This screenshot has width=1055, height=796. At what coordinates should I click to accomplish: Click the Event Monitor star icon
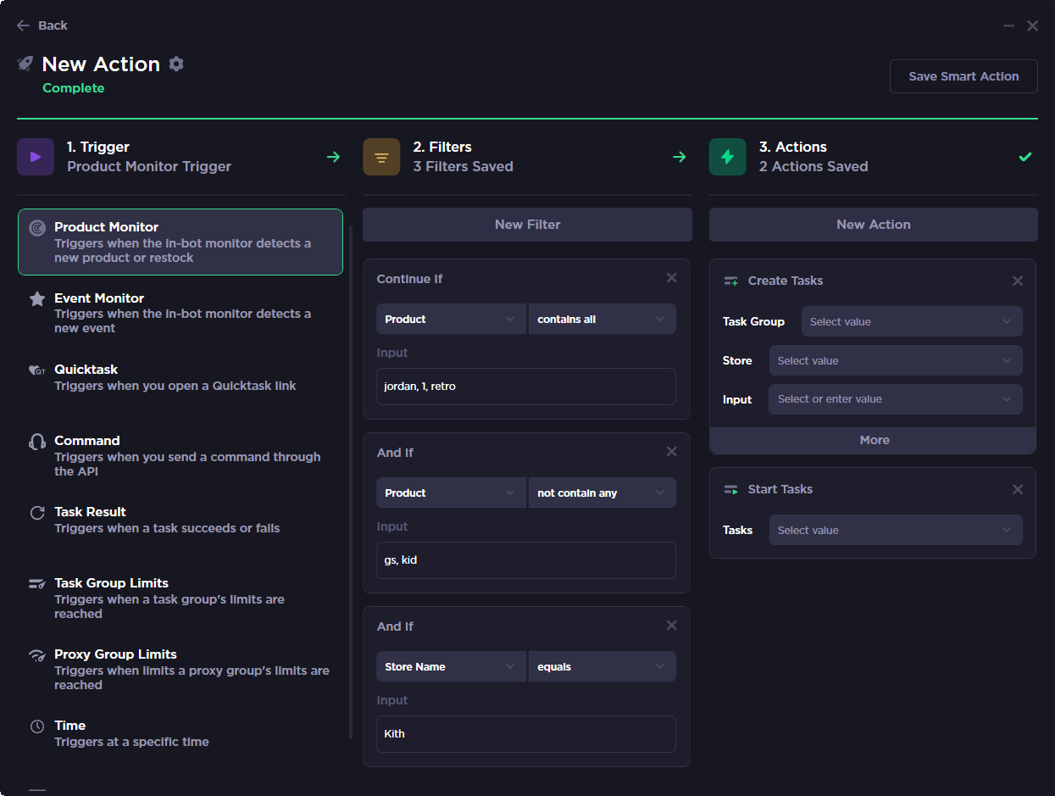(37, 299)
